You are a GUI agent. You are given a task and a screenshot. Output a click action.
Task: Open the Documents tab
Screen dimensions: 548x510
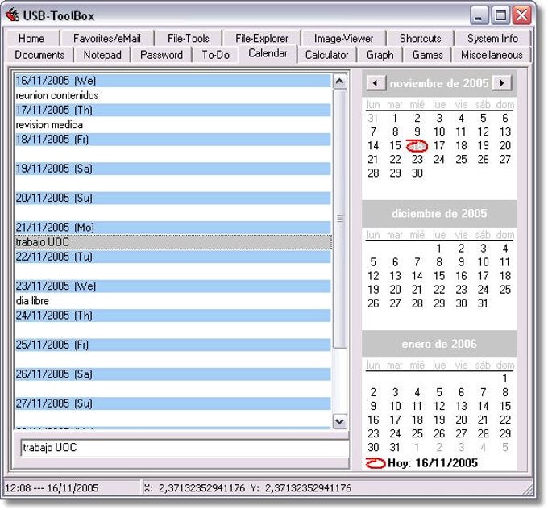click(39, 55)
